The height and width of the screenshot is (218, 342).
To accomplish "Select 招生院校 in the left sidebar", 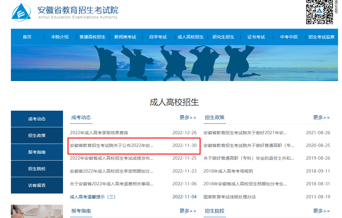I will pyautogui.click(x=37, y=168).
